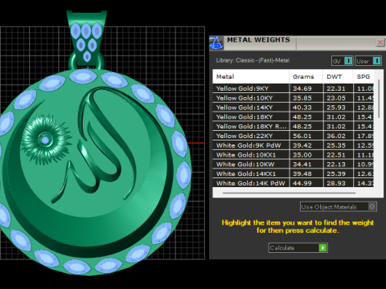Viewport: 386px width, 289px height.
Task: Click the 39.48 grams value
Action: coord(302,174)
